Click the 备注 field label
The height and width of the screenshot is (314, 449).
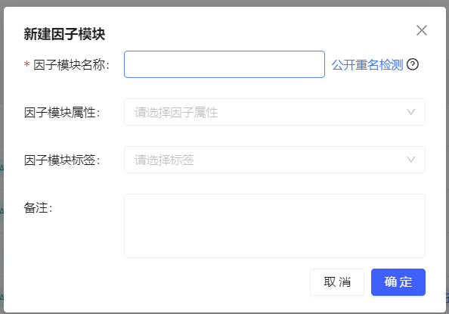[x=38, y=207]
